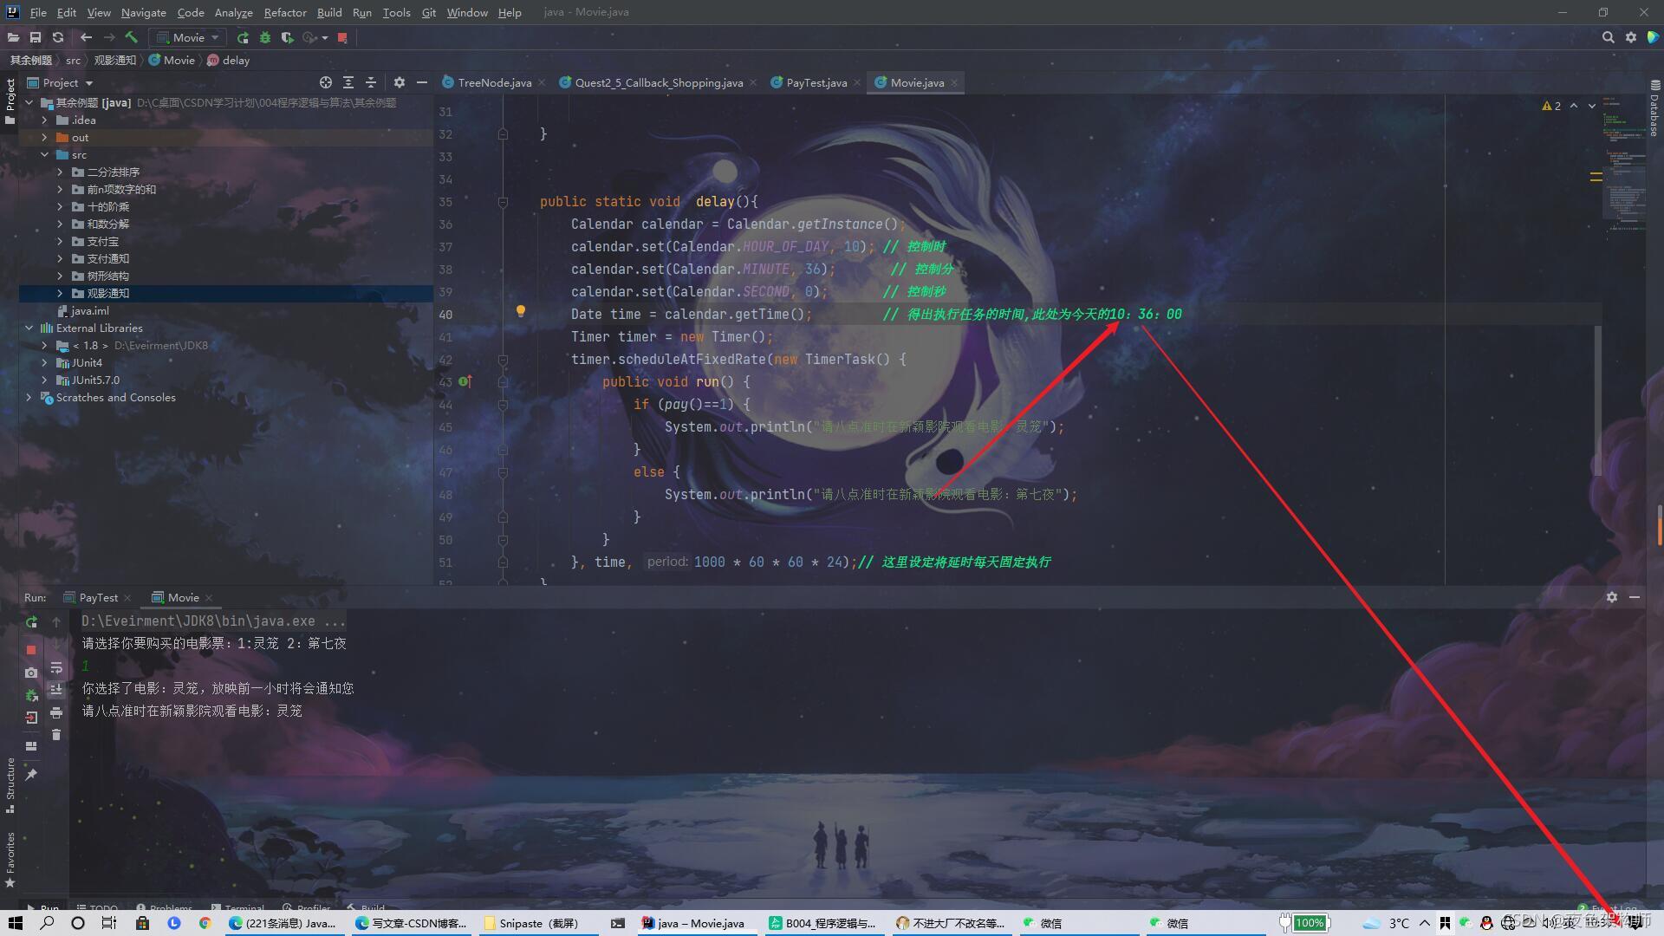Viewport: 1664px width, 936px height.
Task: Pin the Run tab with the pin icon
Action: click(x=31, y=774)
